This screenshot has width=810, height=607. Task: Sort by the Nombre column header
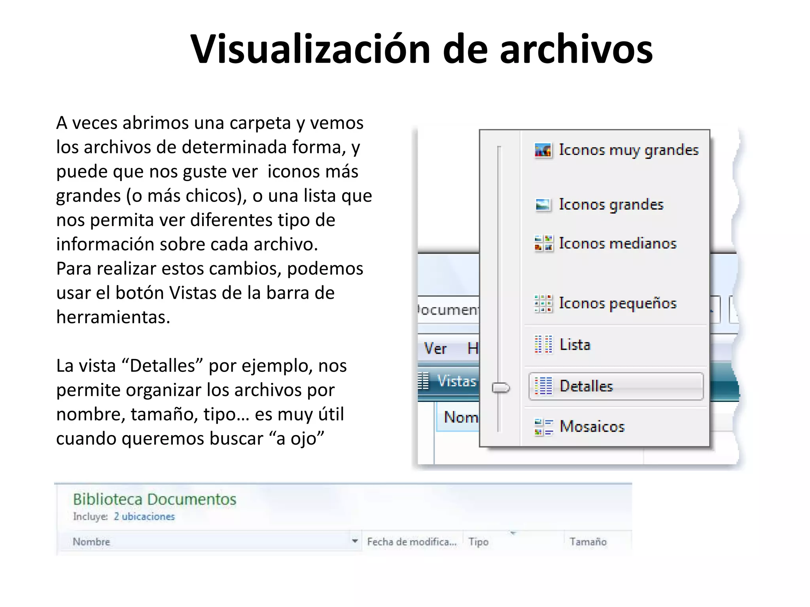(x=210, y=541)
